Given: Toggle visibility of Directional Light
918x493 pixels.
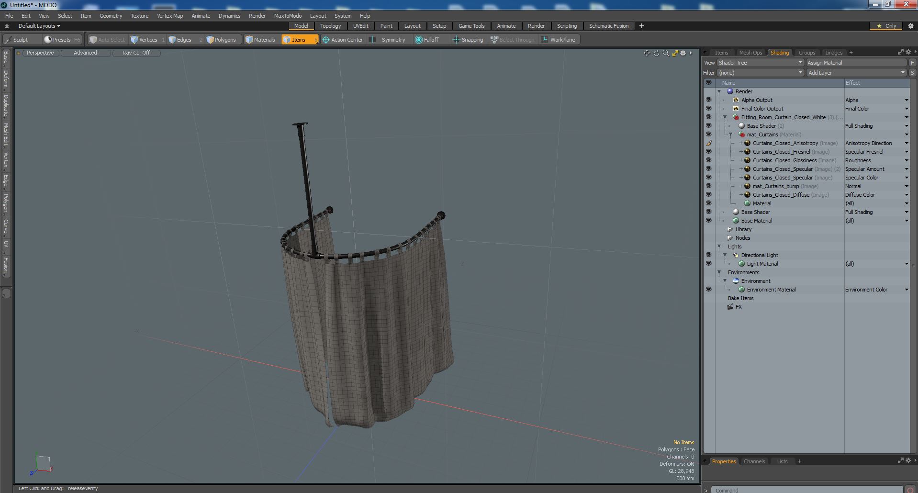Looking at the screenshot, I should coord(708,255).
